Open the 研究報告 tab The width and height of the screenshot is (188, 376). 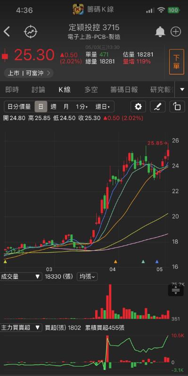162,90
